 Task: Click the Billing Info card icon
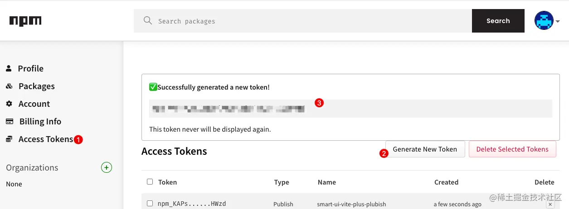[9, 121]
